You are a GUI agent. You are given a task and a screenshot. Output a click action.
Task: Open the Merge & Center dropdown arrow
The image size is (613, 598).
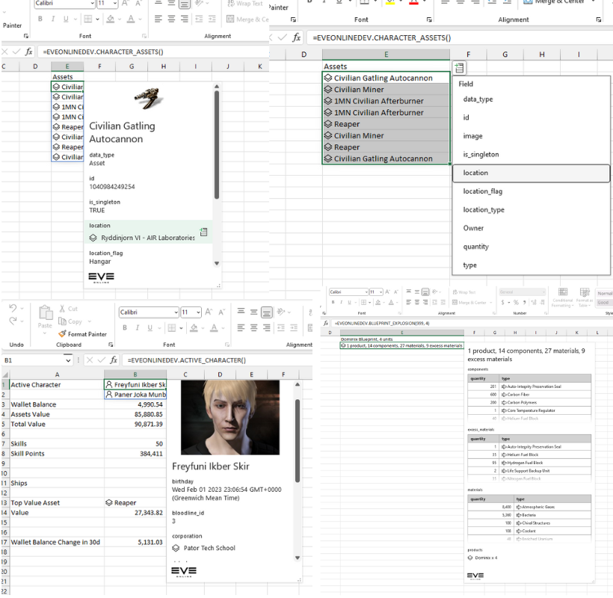pyautogui.click(x=594, y=3)
